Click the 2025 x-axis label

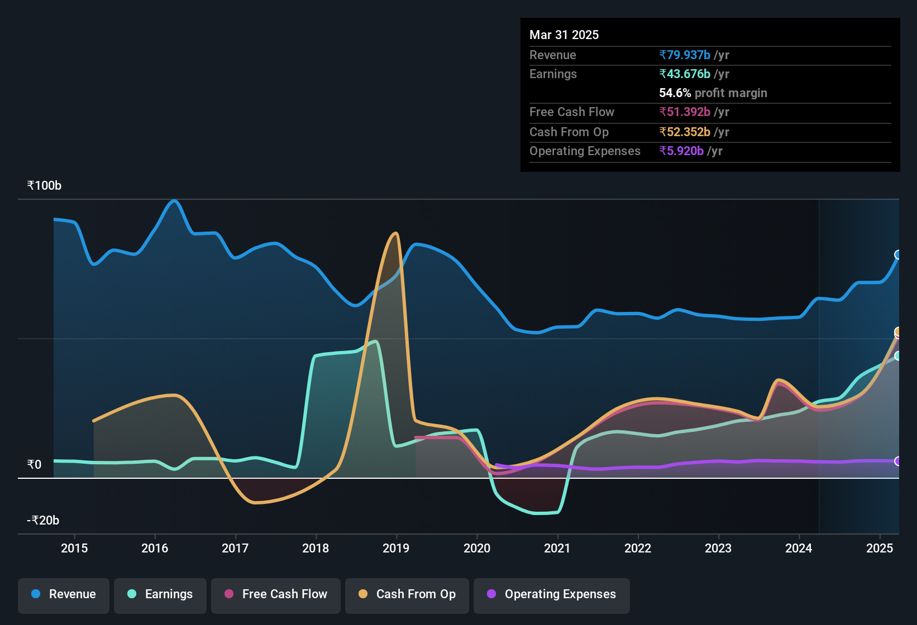[880, 548]
